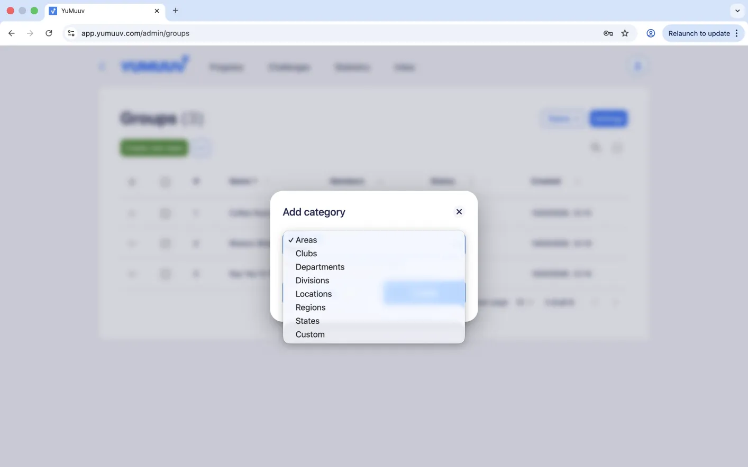The height and width of the screenshot is (467, 748).
Task: Open tab search dropdown arrow
Action: click(x=737, y=11)
